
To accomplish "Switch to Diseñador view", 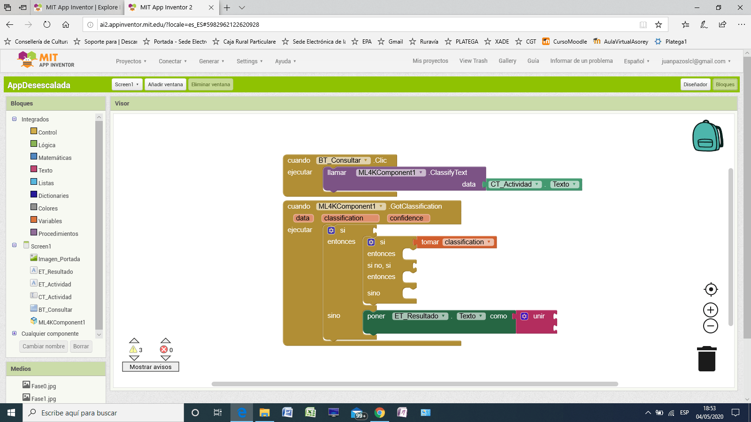I will click(695, 84).
